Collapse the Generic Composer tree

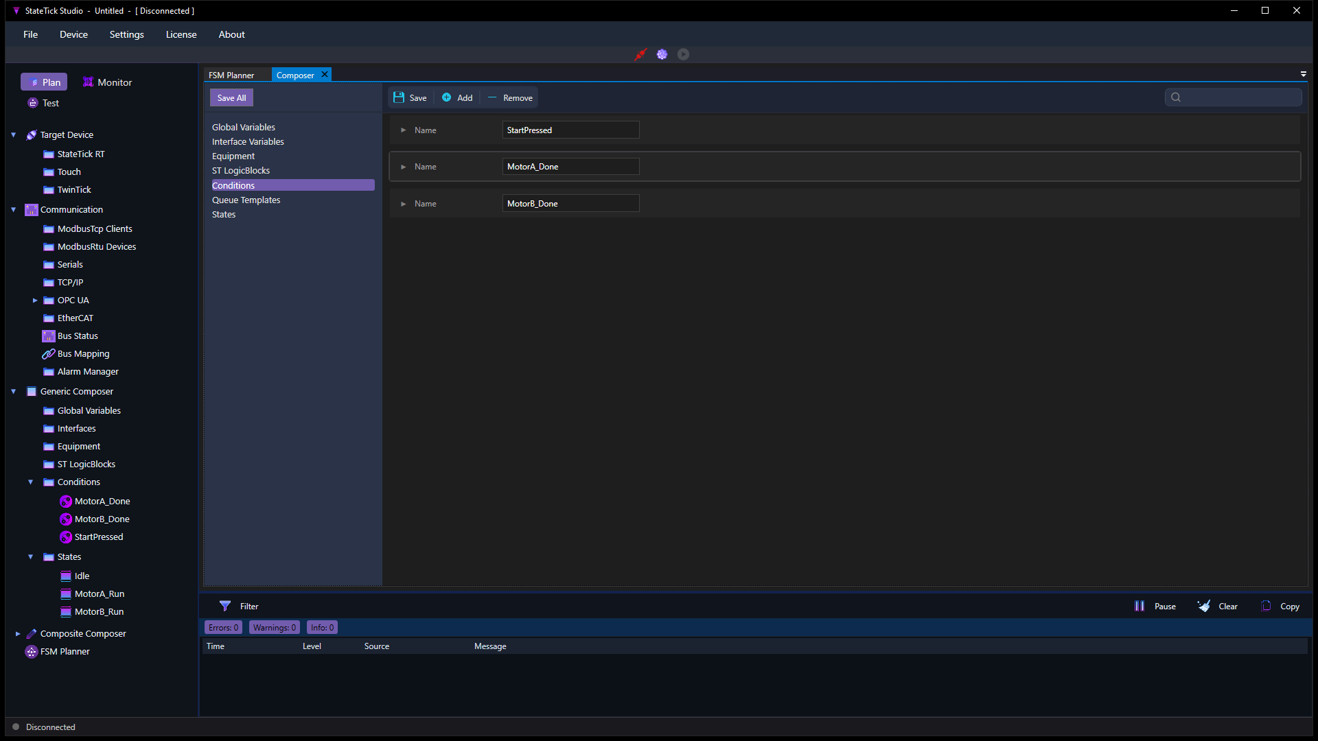tap(13, 392)
